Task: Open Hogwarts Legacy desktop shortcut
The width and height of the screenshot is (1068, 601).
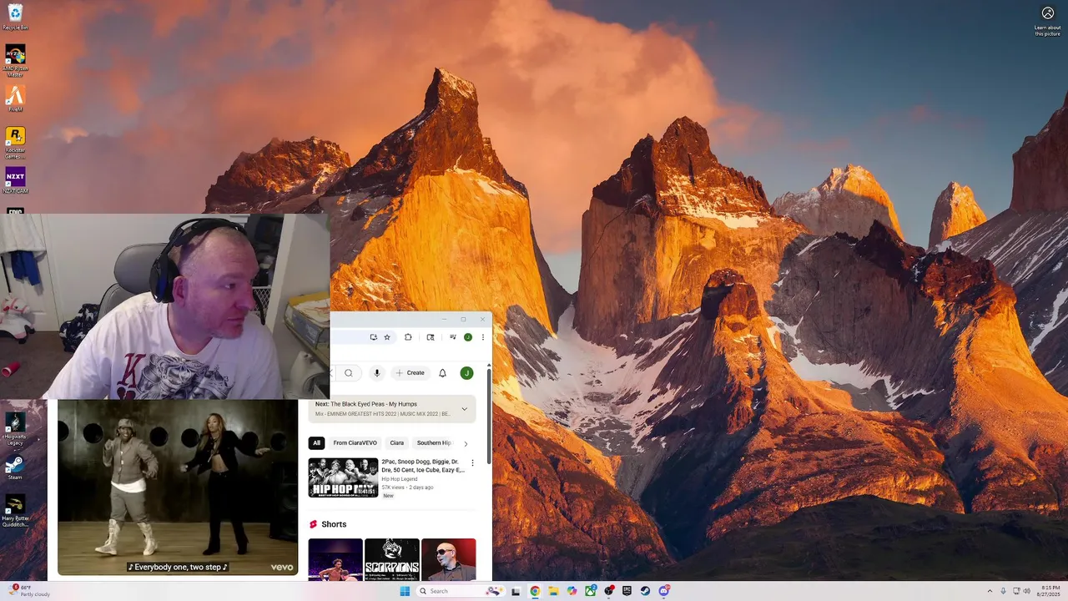Action: (x=15, y=429)
